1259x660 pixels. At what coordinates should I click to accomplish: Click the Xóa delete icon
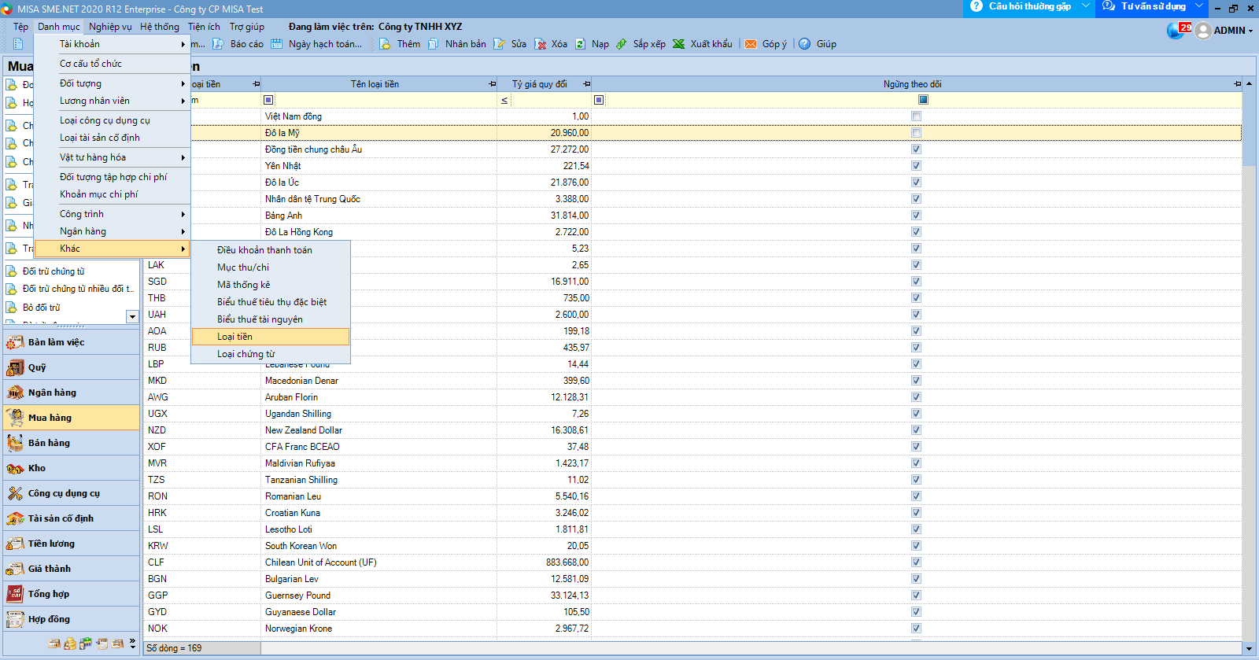point(540,44)
